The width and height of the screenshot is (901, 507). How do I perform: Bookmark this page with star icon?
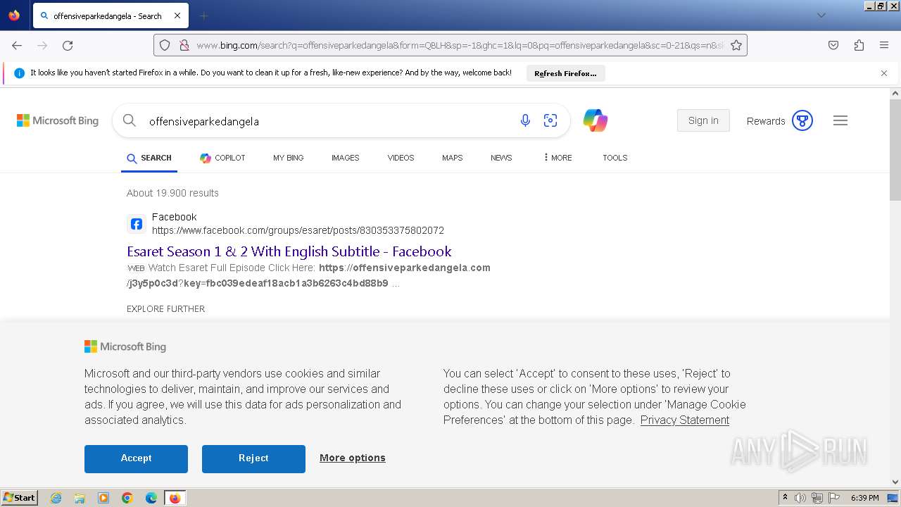(736, 45)
